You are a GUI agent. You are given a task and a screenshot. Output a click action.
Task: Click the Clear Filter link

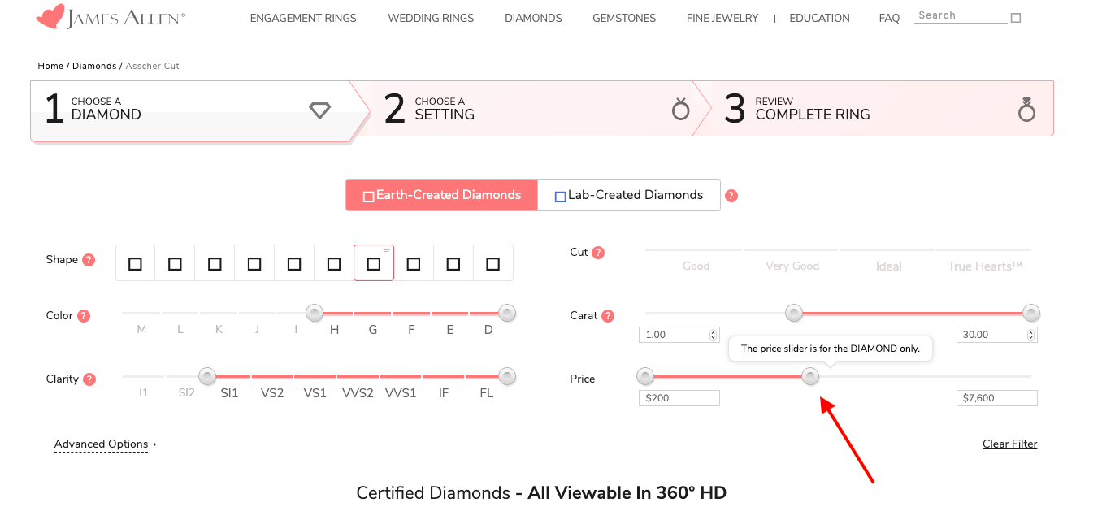[x=1010, y=444]
